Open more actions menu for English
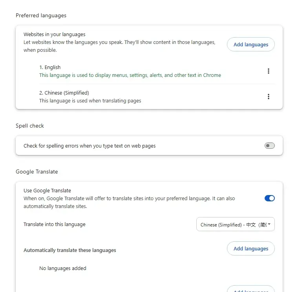Viewport: 298px width, 292px height. coord(269,71)
